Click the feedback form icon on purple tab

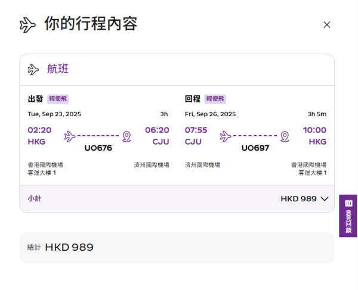point(348,203)
